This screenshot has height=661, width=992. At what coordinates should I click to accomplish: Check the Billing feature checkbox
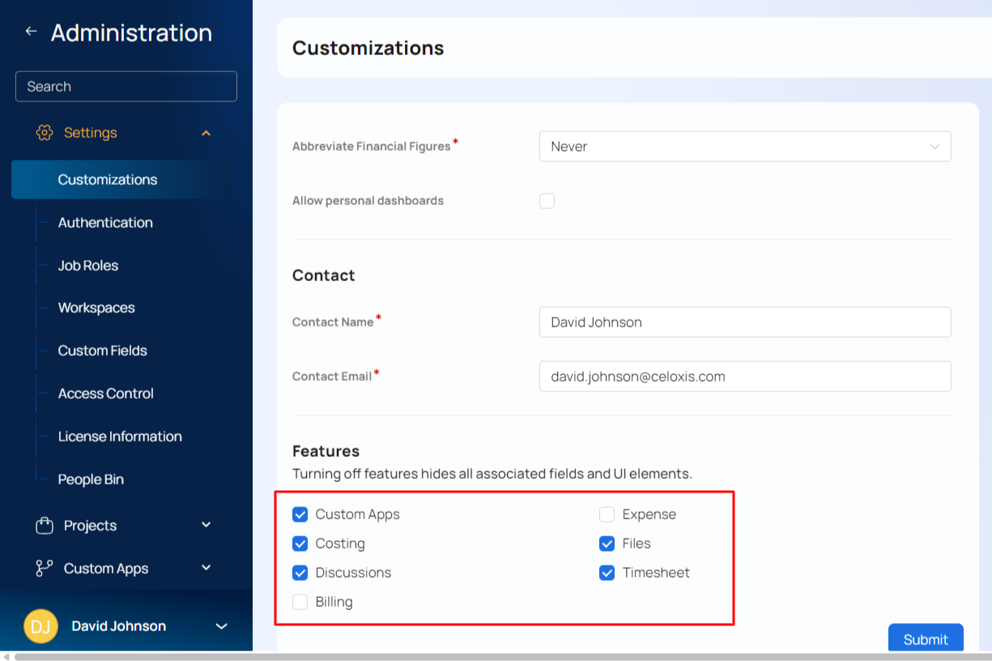300,602
